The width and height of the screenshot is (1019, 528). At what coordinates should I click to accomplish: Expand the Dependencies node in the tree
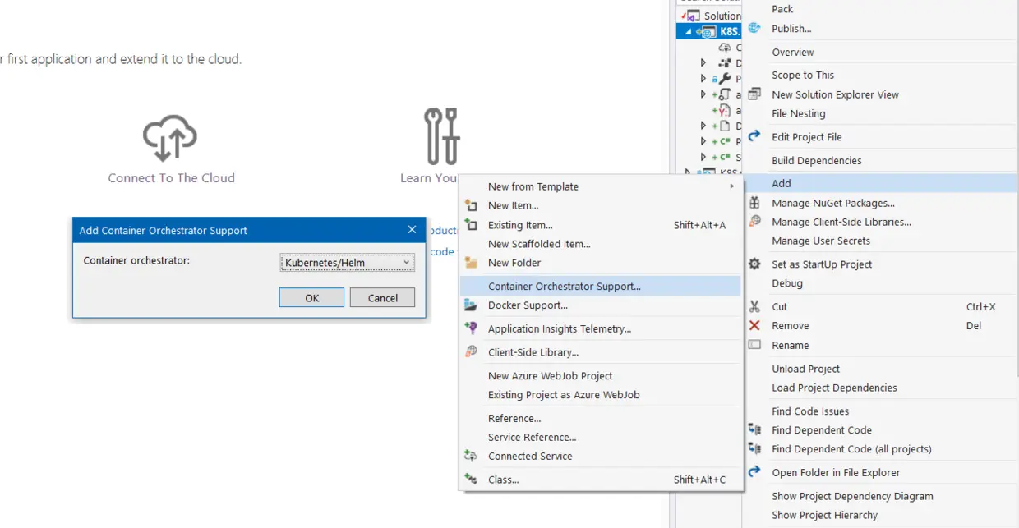[703, 63]
